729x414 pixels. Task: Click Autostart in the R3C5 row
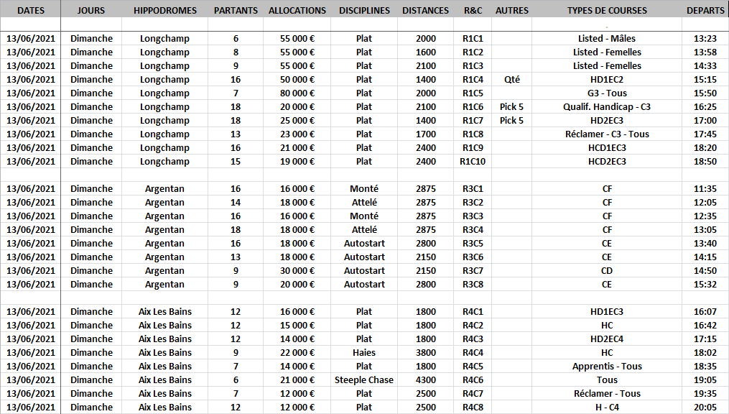(364, 243)
